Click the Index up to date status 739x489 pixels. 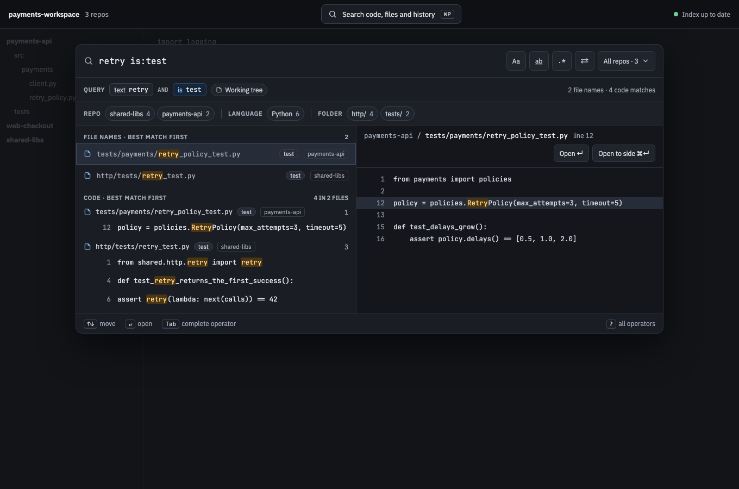coord(702,15)
